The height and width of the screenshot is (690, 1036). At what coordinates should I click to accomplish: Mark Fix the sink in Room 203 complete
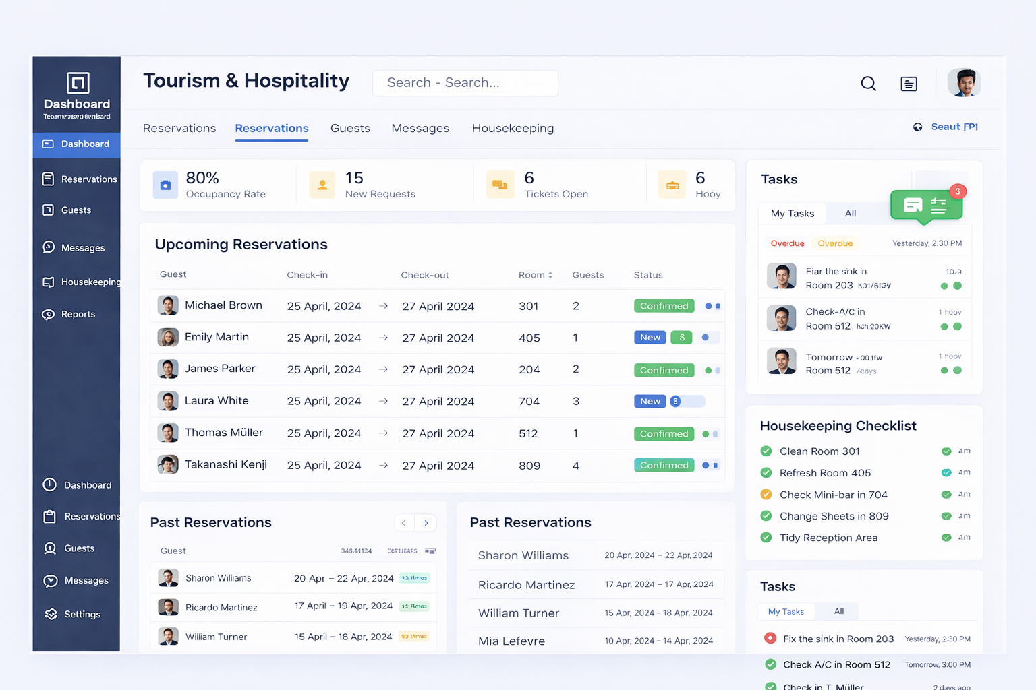[x=771, y=638]
